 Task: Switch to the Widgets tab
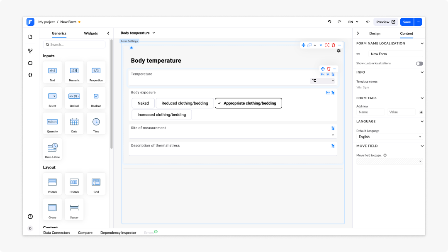point(91,33)
